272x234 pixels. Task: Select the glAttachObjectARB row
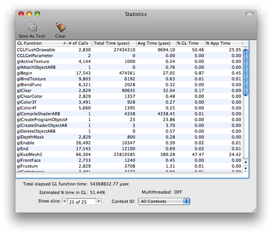pyautogui.click(x=129, y=67)
